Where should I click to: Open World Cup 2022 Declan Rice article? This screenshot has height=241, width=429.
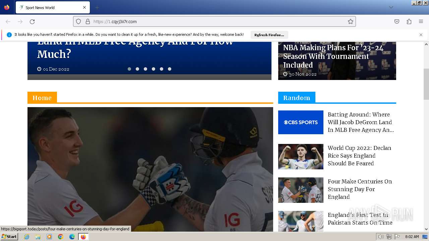(x=359, y=156)
